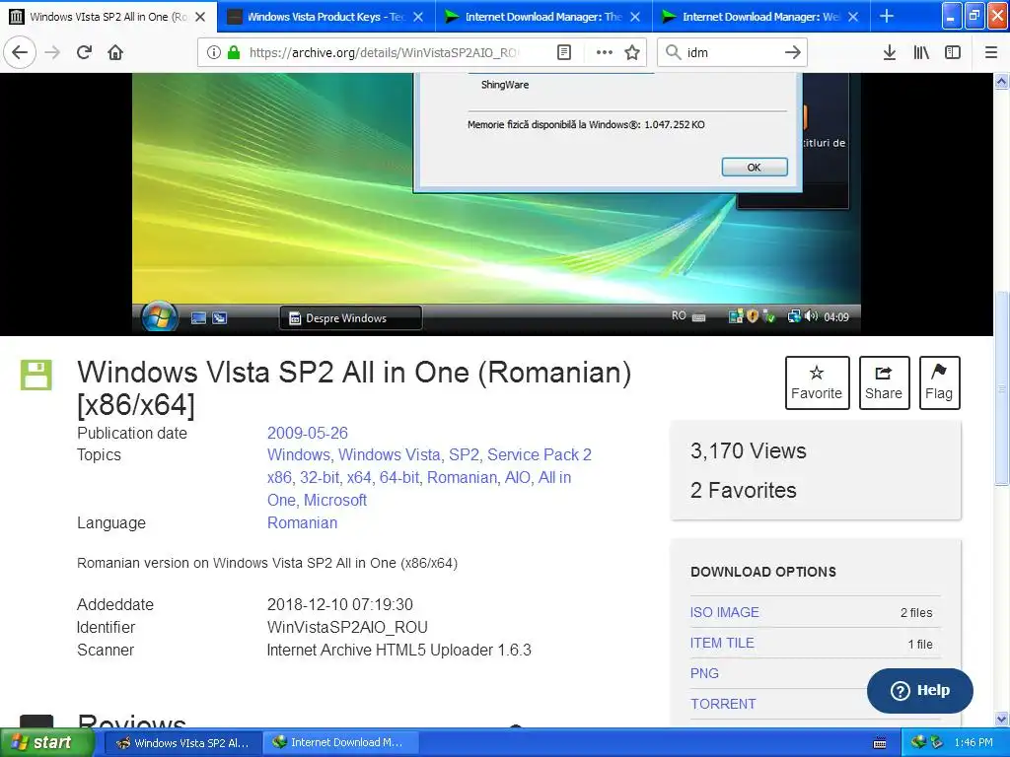Flag this archive item
Image resolution: width=1010 pixels, height=757 pixels.
[939, 382]
